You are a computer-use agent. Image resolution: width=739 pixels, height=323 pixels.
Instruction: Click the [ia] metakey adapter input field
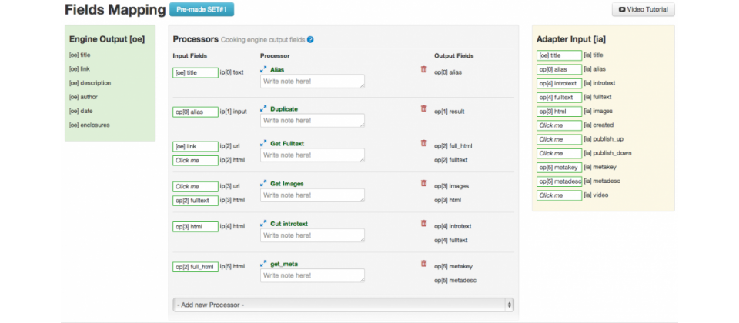point(559,167)
